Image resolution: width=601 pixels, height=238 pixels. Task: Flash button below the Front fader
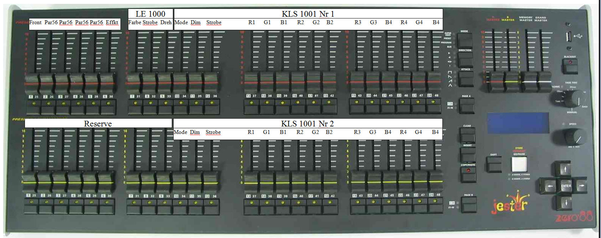point(34,107)
